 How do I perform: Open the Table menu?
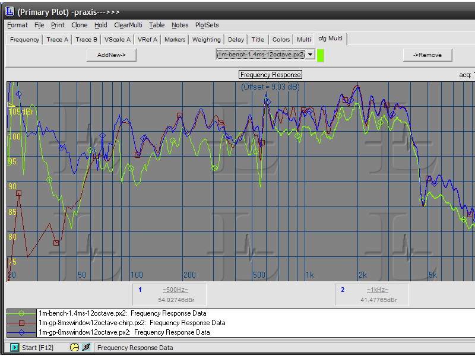tap(157, 25)
